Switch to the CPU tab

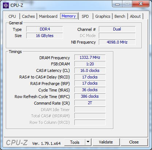tap(12, 16)
